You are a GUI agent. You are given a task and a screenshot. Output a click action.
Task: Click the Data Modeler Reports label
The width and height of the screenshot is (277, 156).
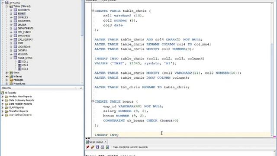tap(20, 104)
